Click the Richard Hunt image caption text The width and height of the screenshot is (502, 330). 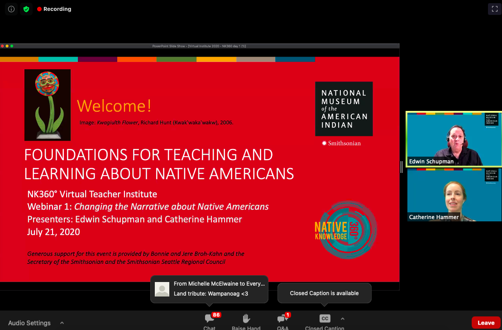click(156, 123)
